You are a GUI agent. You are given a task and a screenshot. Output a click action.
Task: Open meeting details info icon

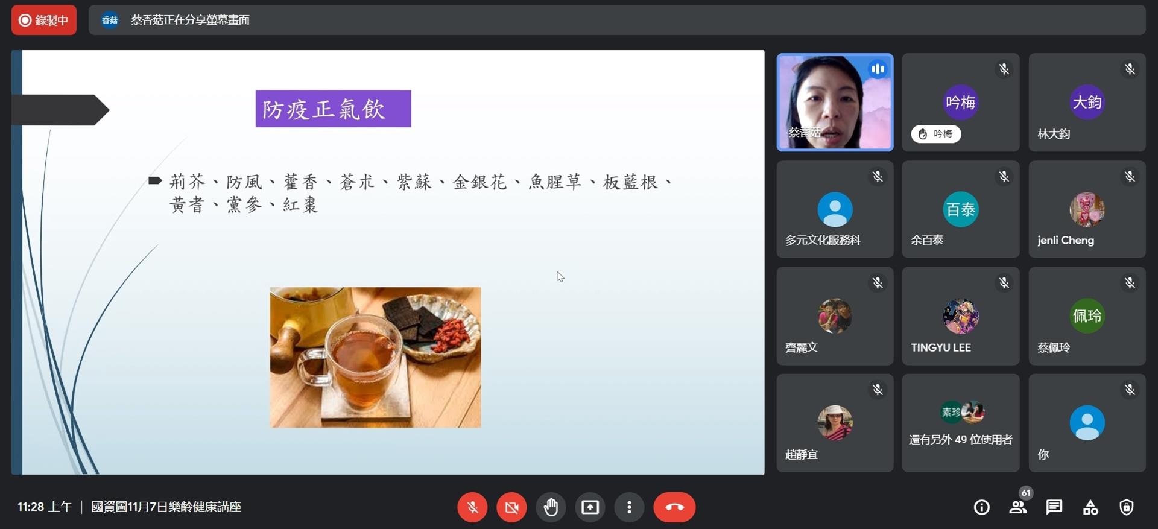click(982, 507)
